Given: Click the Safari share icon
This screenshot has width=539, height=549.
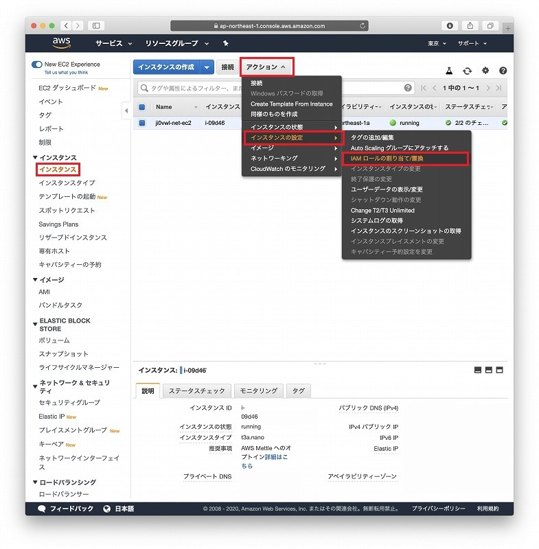Looking at the screenshot, I should 470,25.
